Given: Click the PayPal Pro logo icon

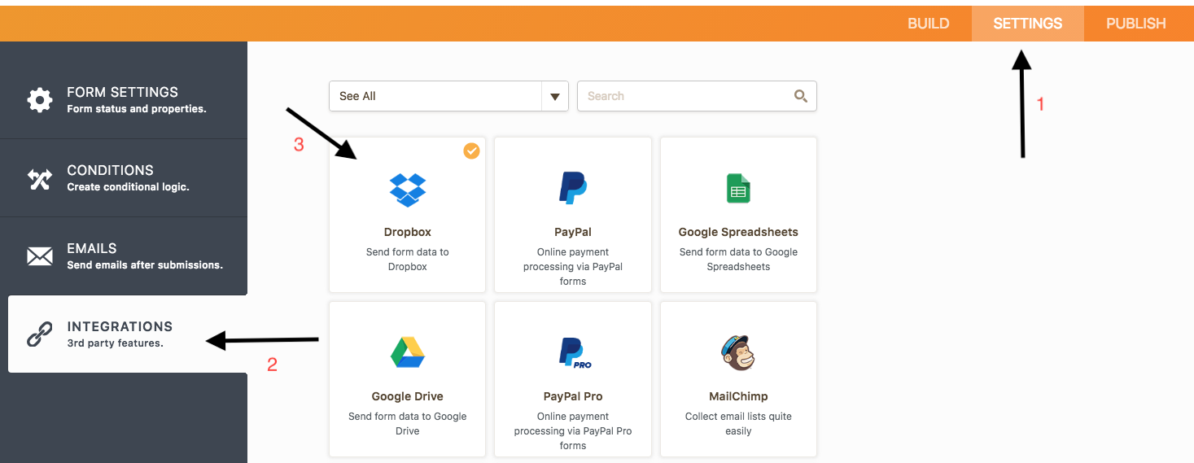Looking at the screenshot, I should [575, 353].
